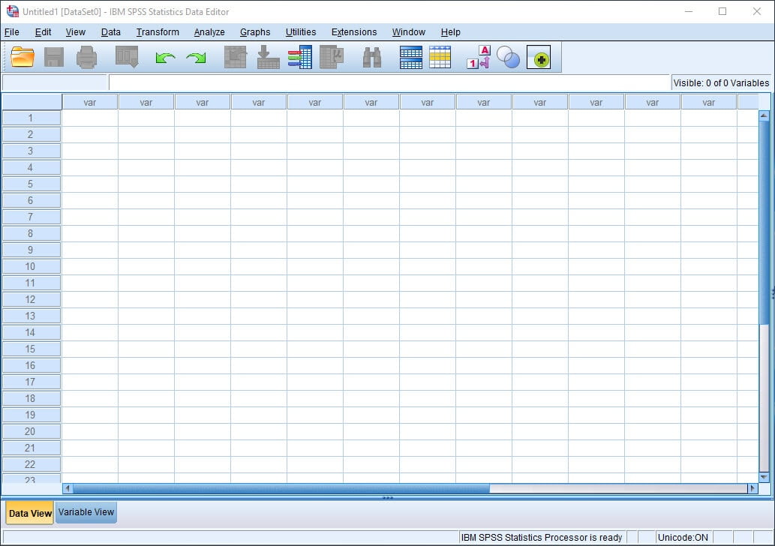Click the horizontal scrollbar right arrow
Viewport: 775px width, 546px height.
tap(752, 488)
